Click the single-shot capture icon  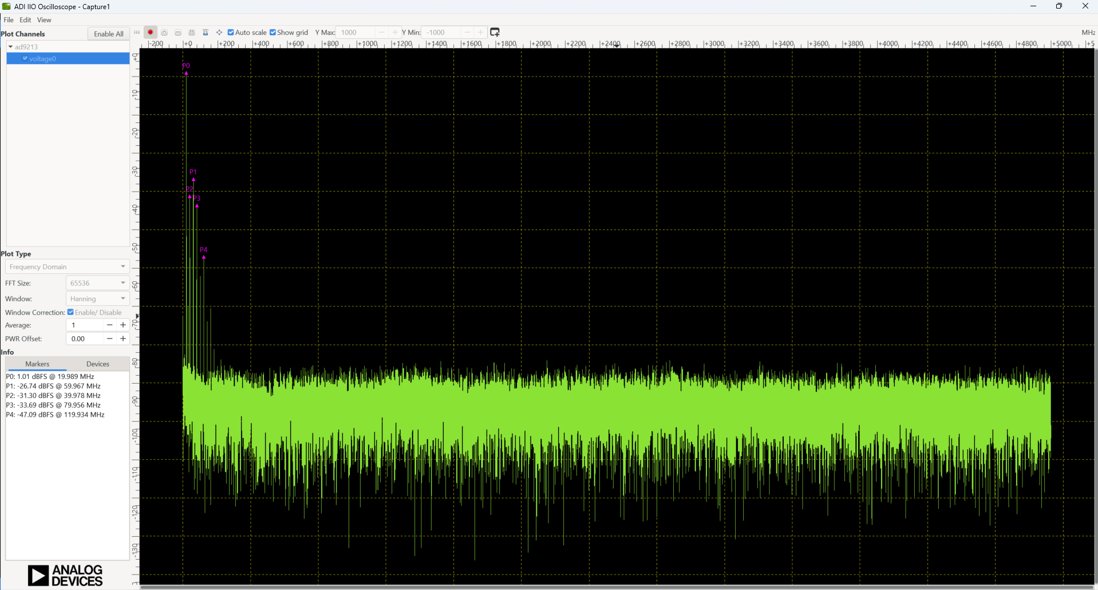coord(164,32)
